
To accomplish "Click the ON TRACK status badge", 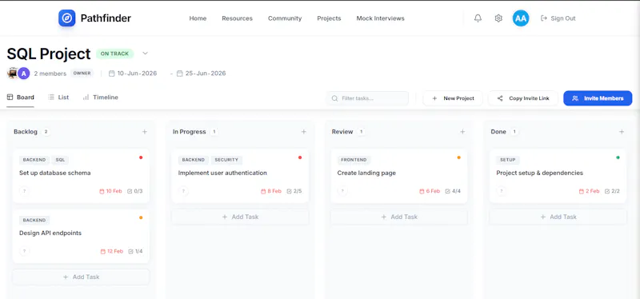I will click(114, 54).
